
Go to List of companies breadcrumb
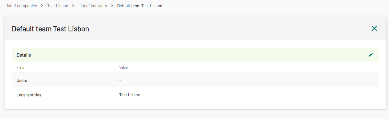[x=21, y=6]
